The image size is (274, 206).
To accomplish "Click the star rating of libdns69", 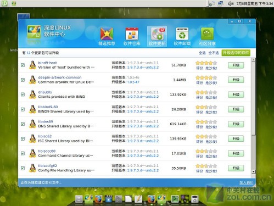I will tap(206, 122).
